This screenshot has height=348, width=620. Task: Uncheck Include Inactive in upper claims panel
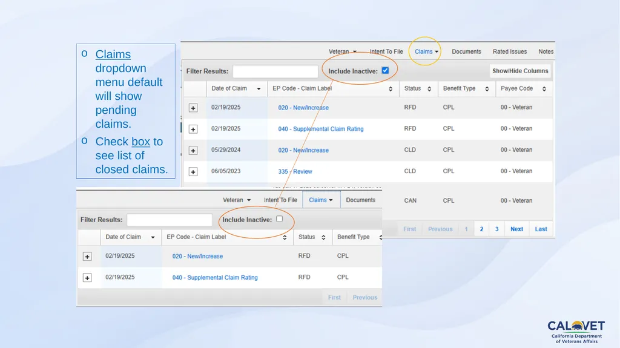(385, 70)
